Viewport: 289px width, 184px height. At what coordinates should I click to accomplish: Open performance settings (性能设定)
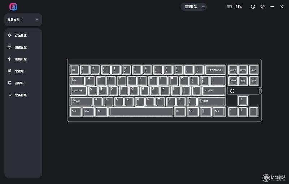(17, 59)
